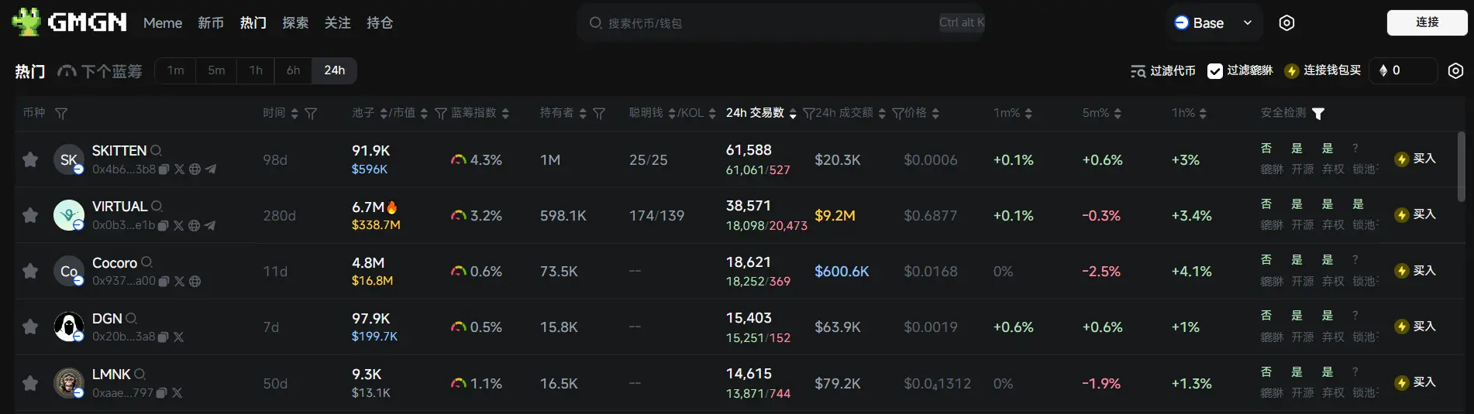1474x414 pixels.
Task: Click the search magnifier next to Cocoro
Action: coord(146,262)
